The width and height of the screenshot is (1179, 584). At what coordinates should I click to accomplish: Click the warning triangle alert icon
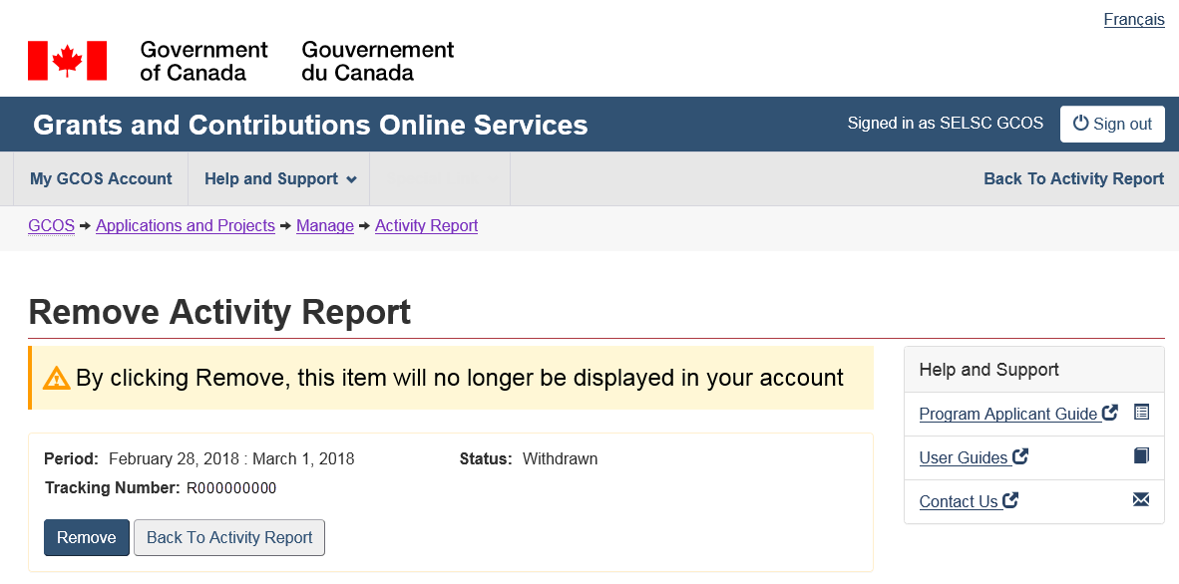[x=57, y=379]
